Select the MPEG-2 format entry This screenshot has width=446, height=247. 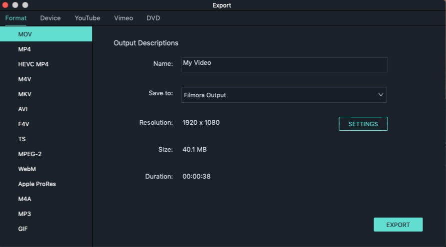30,154
